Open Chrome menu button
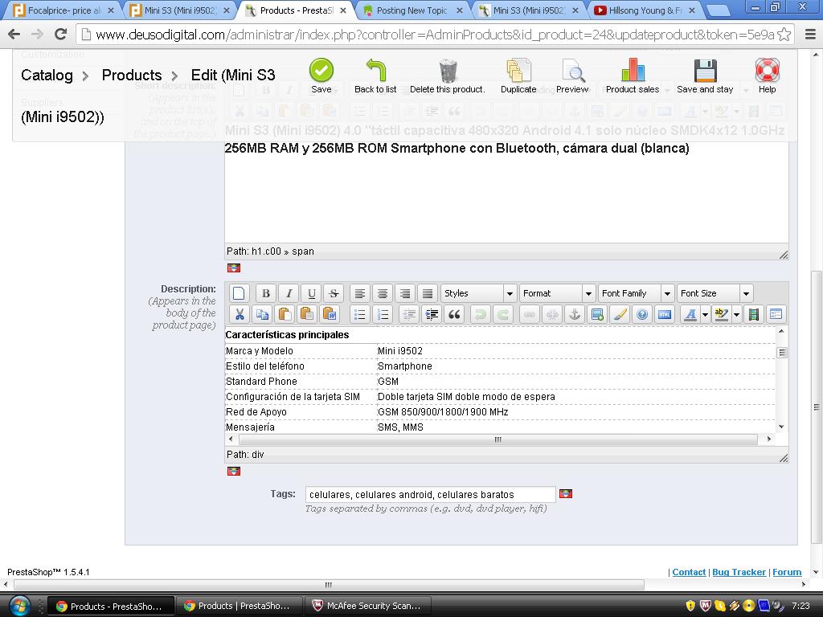Image resolution: width=823 pixels, height=617 pixels. coord(810,35)
